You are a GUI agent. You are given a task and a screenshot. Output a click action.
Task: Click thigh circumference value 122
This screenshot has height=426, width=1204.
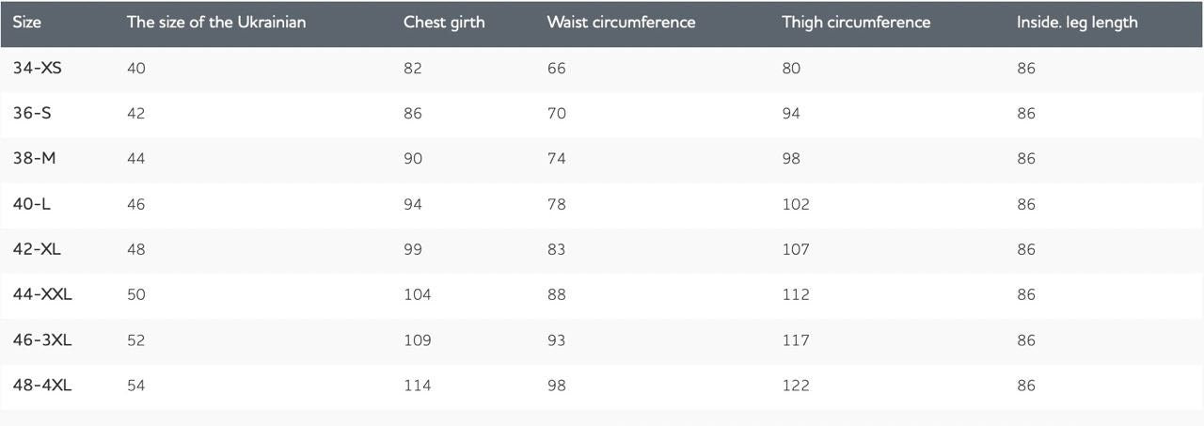(796, 385)
